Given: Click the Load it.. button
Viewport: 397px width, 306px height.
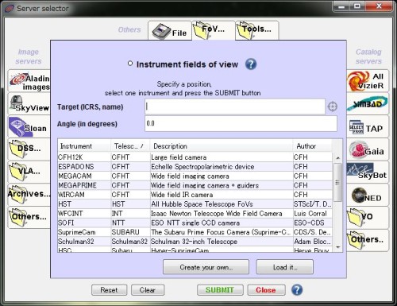Looking at the screenshot, I should (285, 267).
